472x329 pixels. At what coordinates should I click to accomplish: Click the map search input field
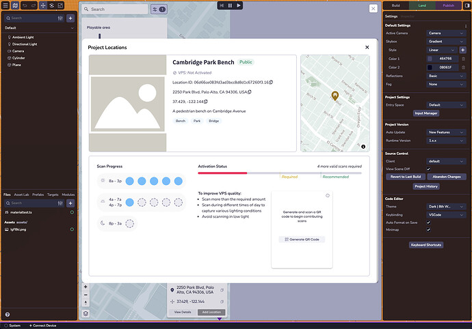tap(115, 10)
